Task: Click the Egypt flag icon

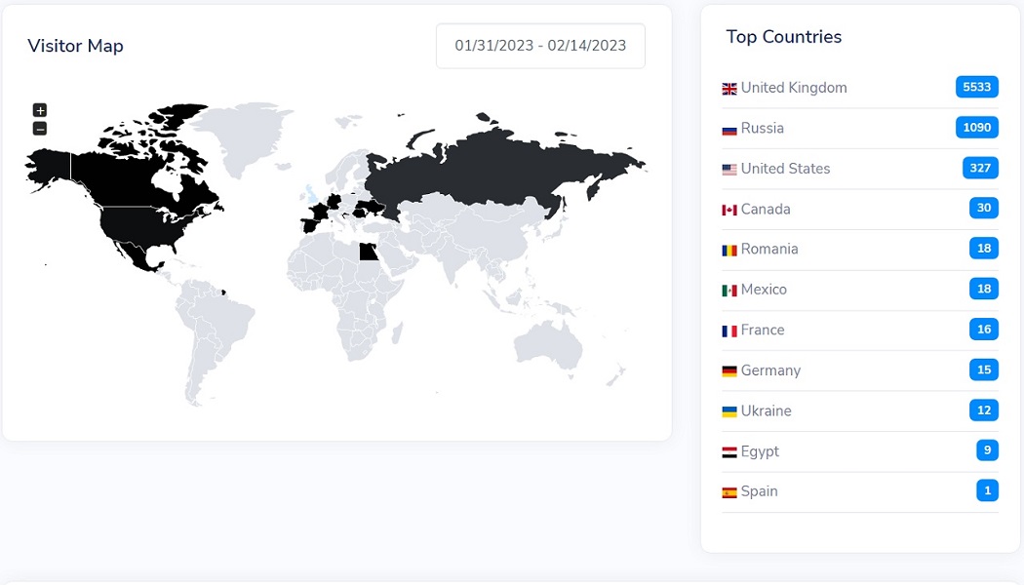Action: click(x=729, y=452)
